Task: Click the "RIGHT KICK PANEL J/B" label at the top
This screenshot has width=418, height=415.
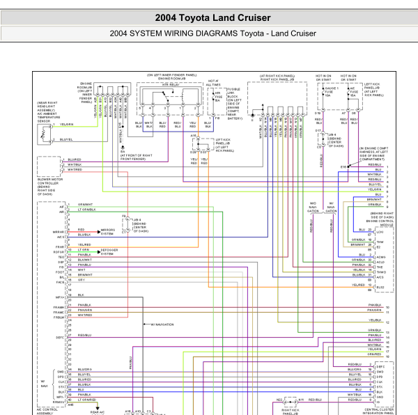Action: point(277,79)
